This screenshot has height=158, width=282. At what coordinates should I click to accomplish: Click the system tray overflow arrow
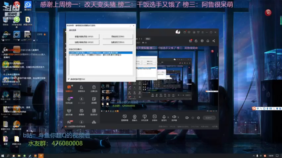click(253, 156)
